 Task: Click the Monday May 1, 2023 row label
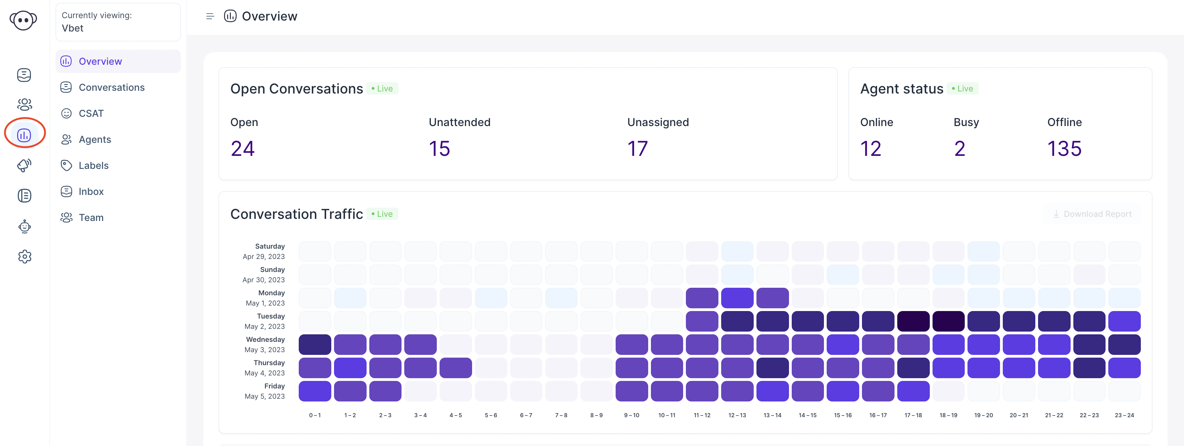pos(265,298)
